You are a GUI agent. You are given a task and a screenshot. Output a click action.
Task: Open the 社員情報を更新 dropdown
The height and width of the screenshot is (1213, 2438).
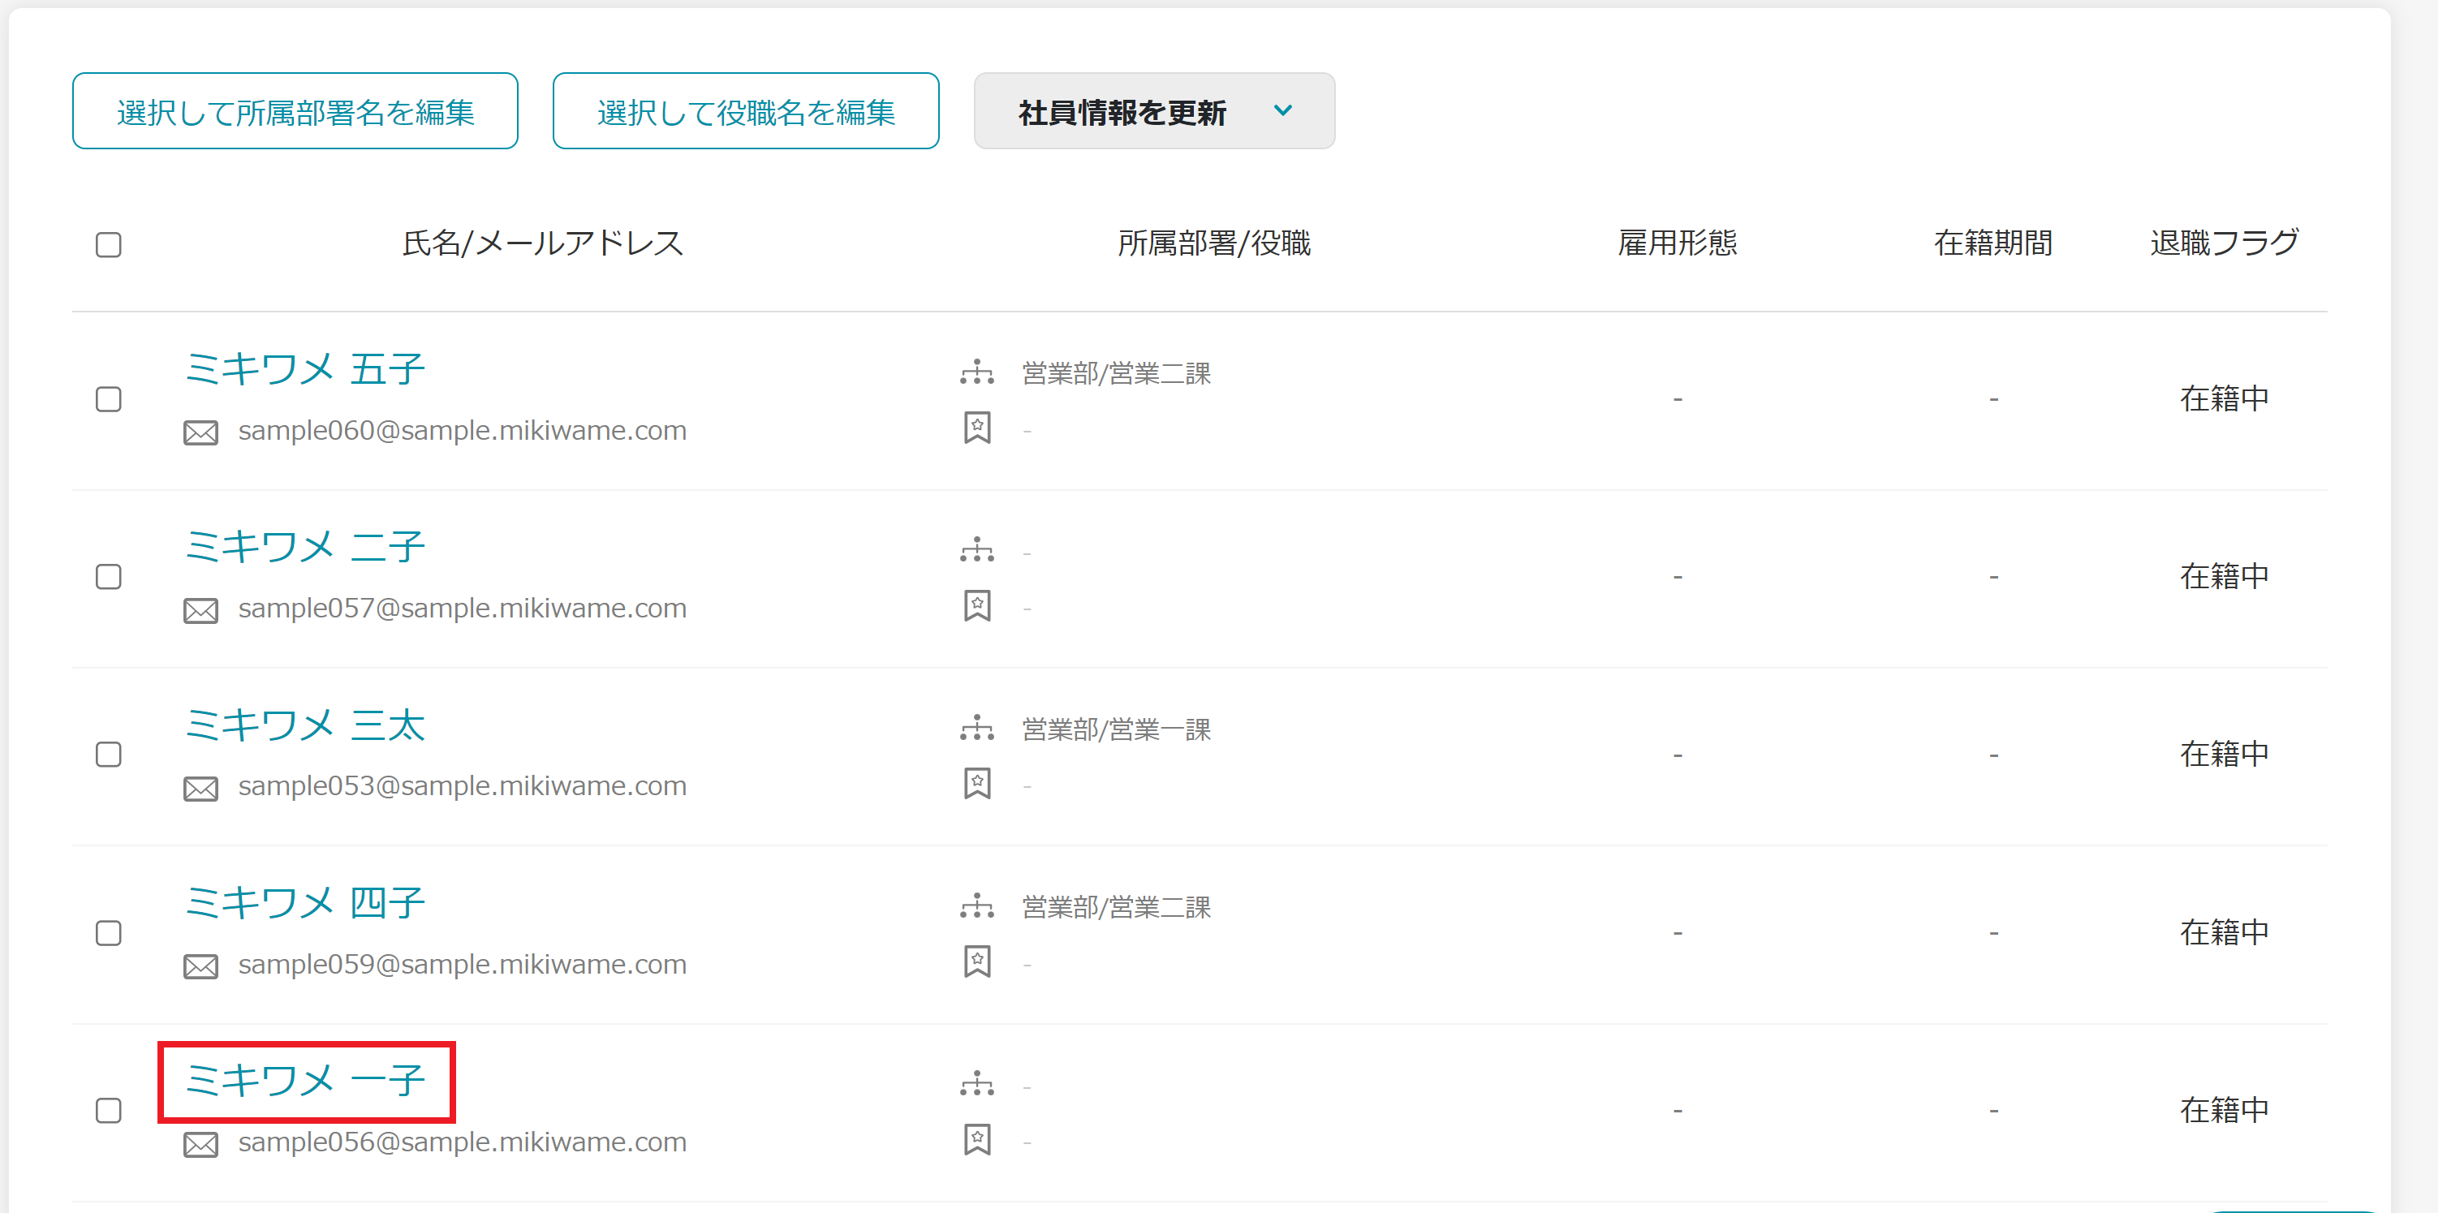(1154, 110)
